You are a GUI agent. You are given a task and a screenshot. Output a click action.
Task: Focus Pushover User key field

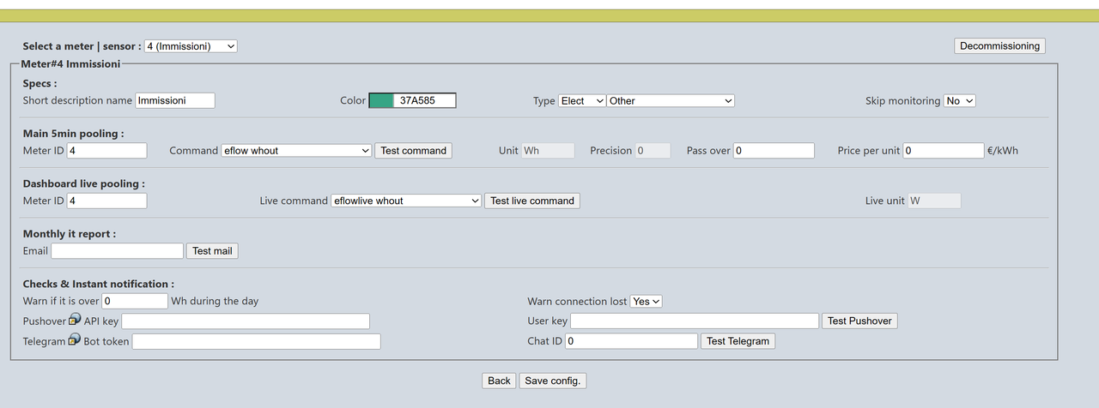click(695, 321)
